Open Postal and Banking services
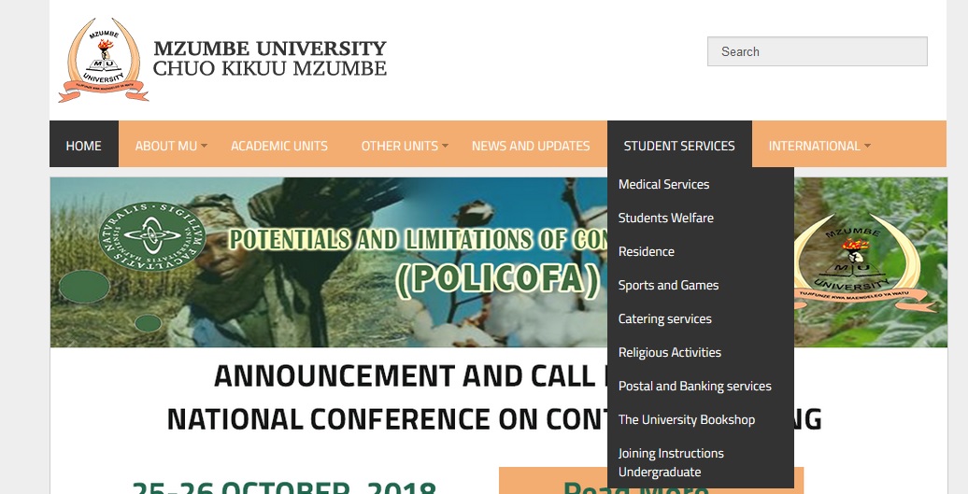This screenshot has width=968, height=494. [694, 387]
